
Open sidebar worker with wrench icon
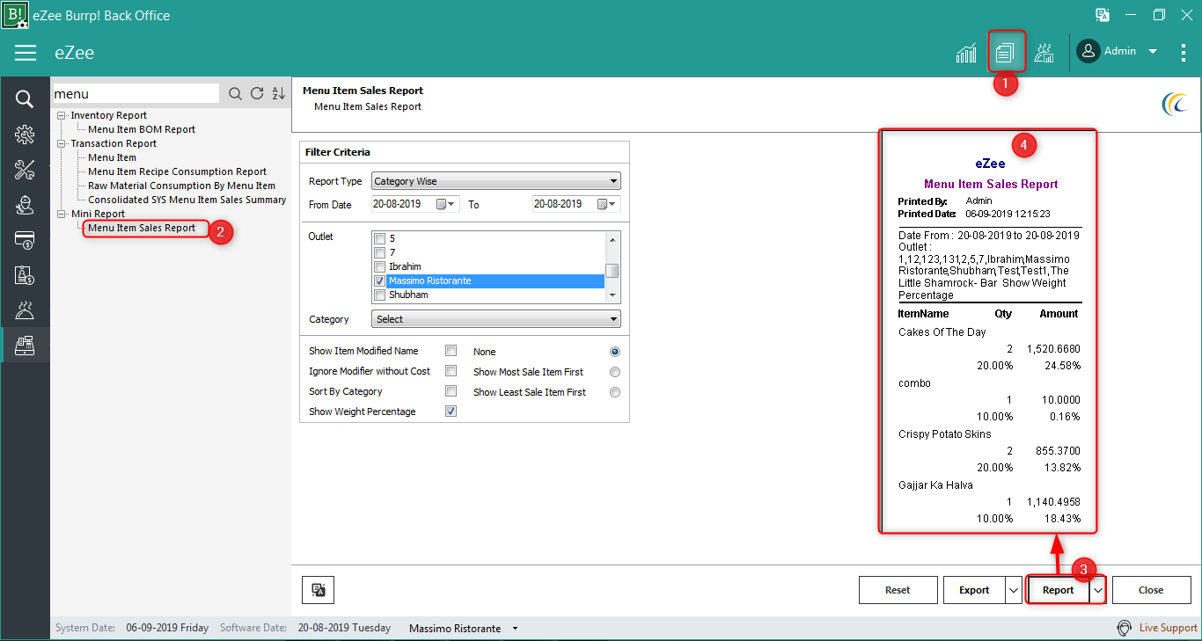[25, 205]
